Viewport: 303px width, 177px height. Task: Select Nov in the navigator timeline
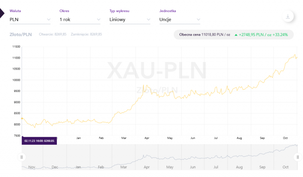click(32, 167)
